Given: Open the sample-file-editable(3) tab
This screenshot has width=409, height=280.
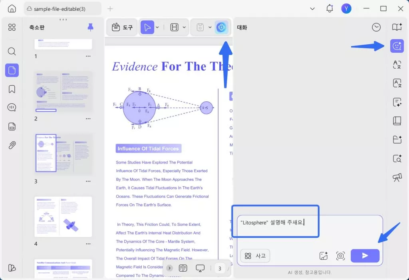Looking at the screenshot, I should coord(63,9).
